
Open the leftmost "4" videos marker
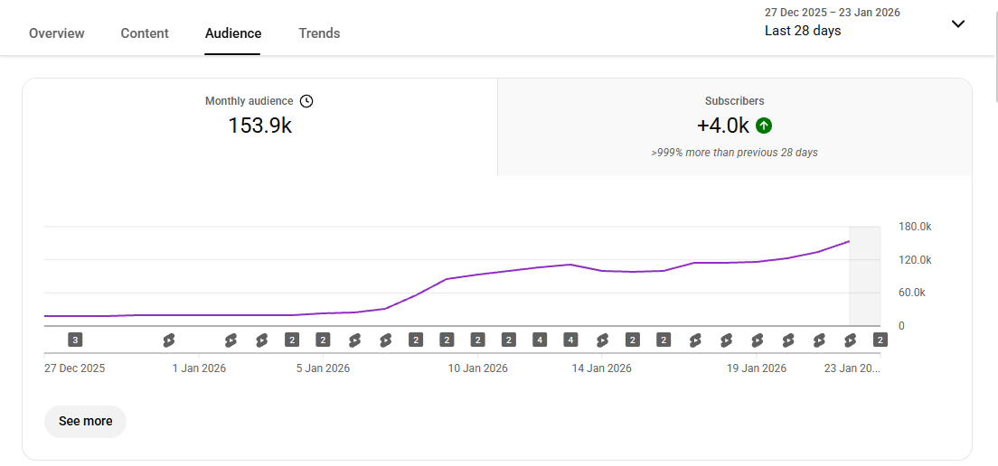pyautogui.click(x=540, y=340)
